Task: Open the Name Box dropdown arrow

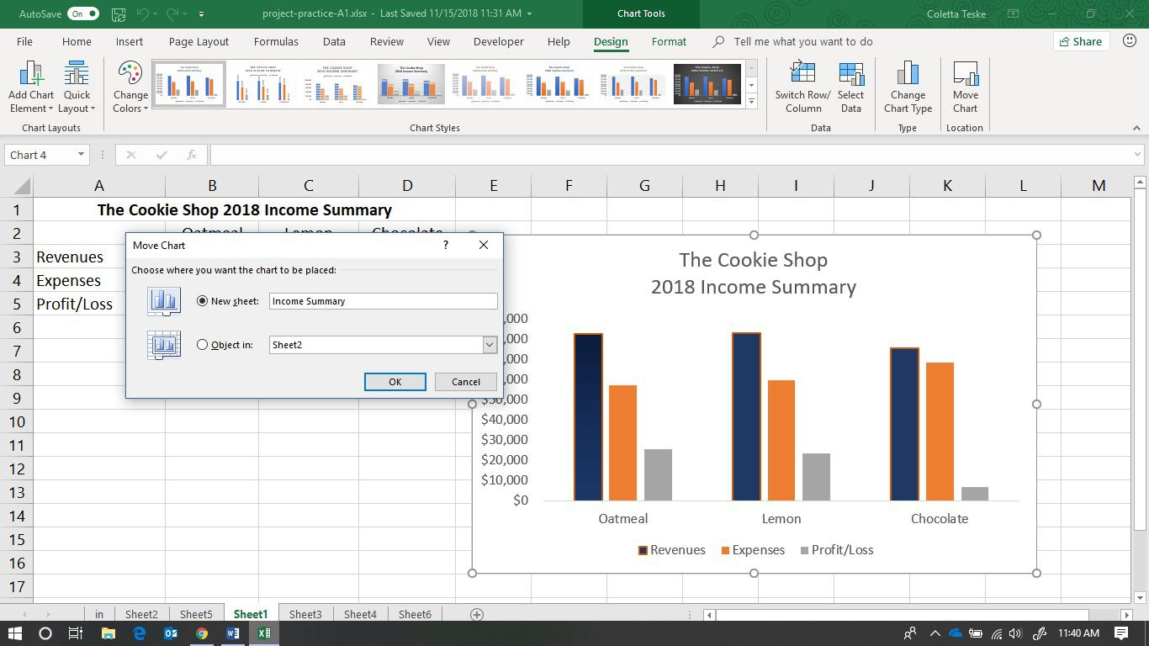Action: (x=81, y=155)
